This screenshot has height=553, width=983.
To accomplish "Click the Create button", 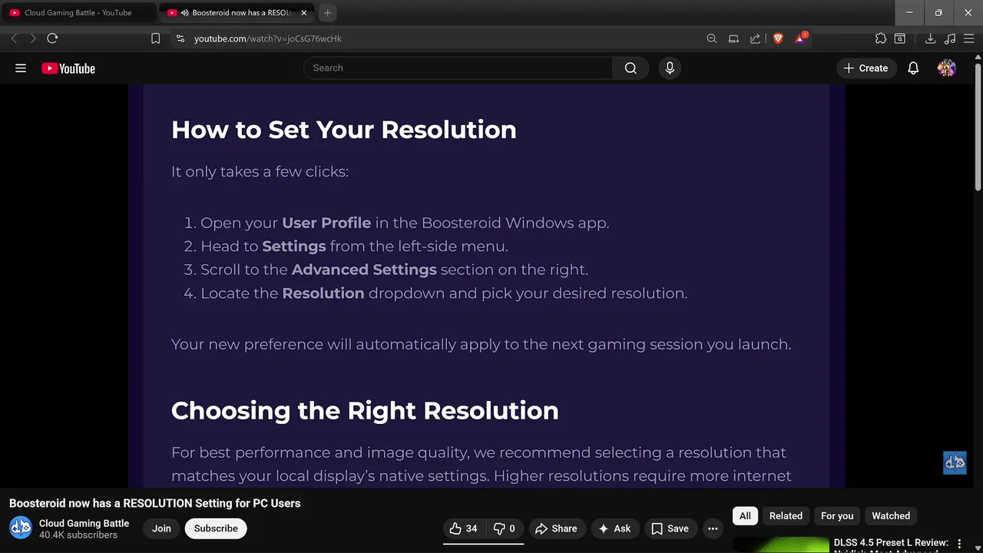I will (866, 68).
